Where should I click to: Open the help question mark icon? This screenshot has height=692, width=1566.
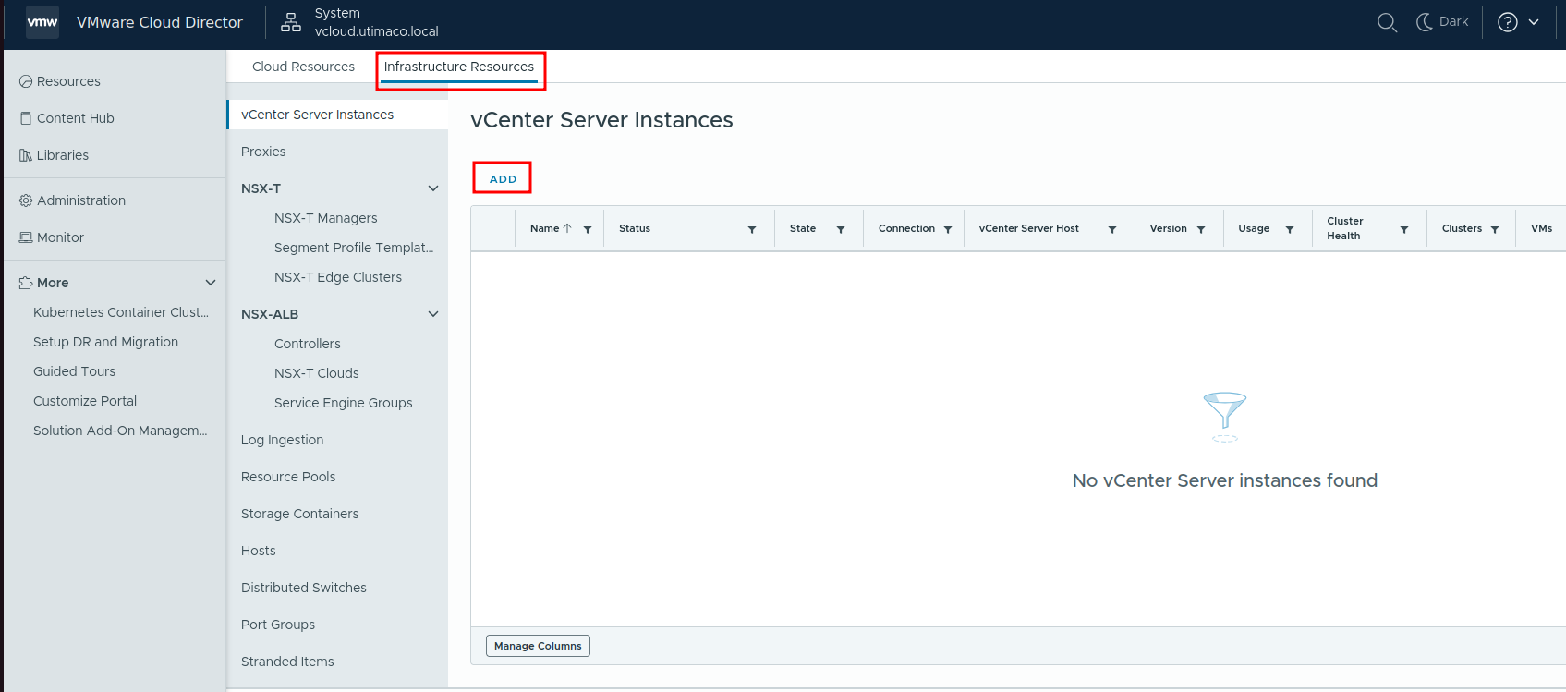pos(1508,22)
